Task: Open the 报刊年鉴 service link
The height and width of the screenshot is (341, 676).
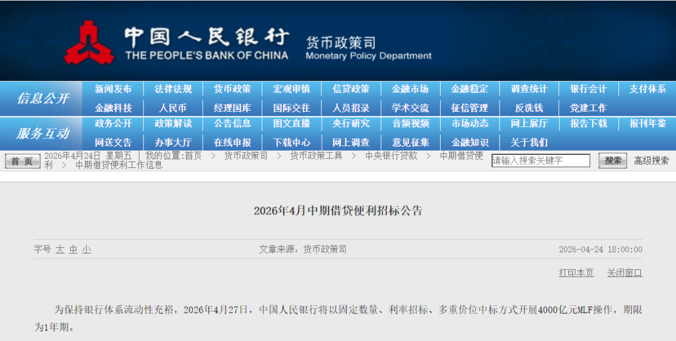Action: [x=648, y=124]
